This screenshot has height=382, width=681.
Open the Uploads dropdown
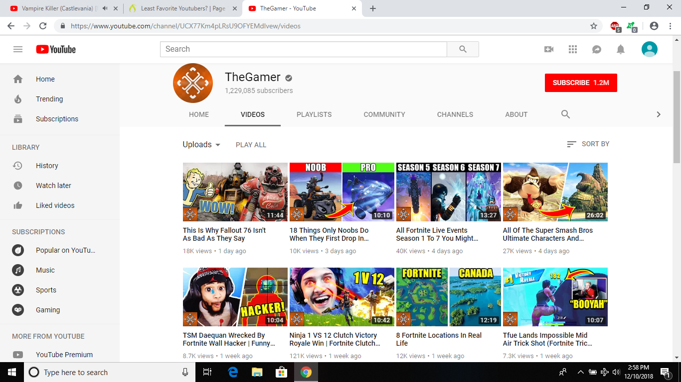pos(201,145)
